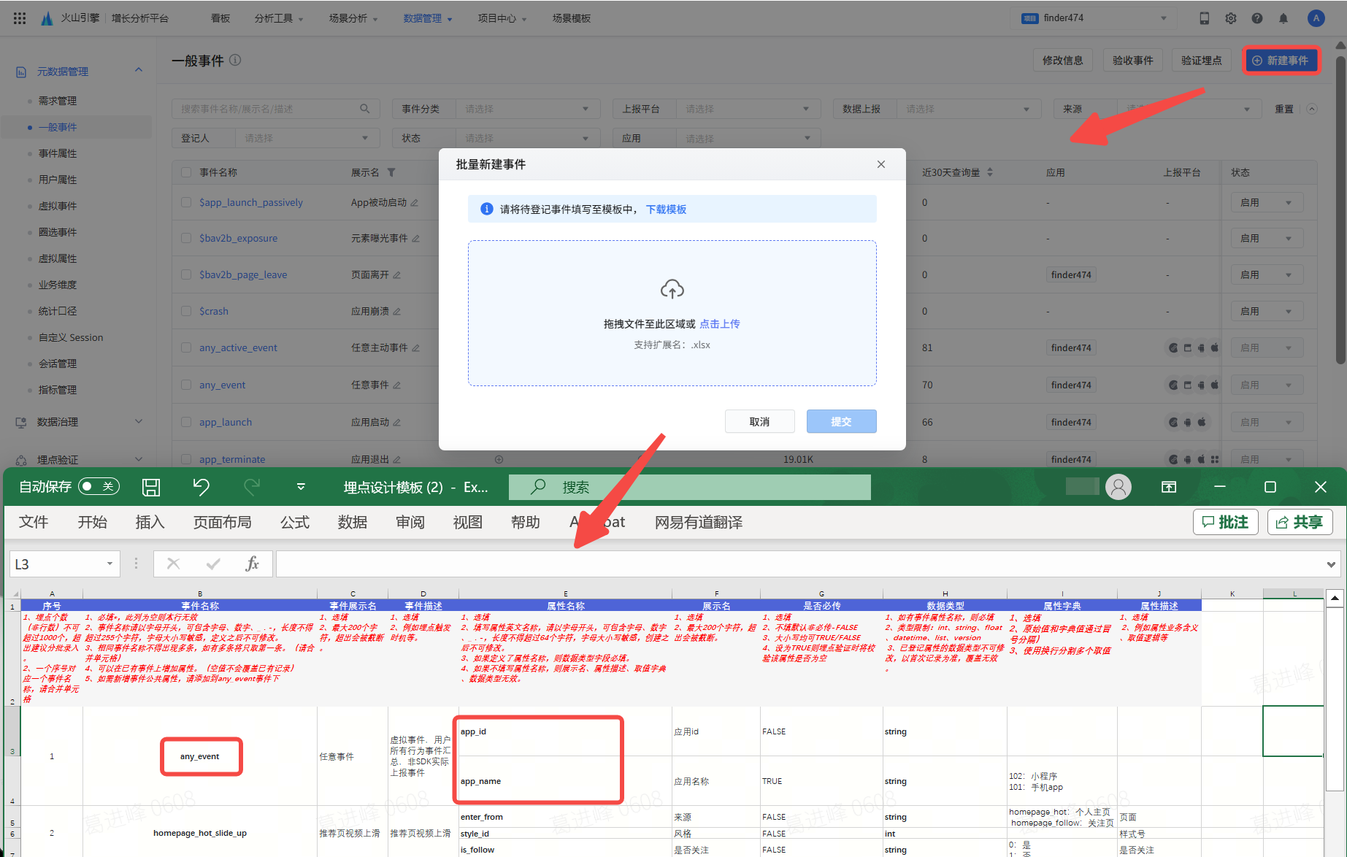Click the user avatar A
The height and width of the screenshot is (857, 1347).
pos(1316,18)
